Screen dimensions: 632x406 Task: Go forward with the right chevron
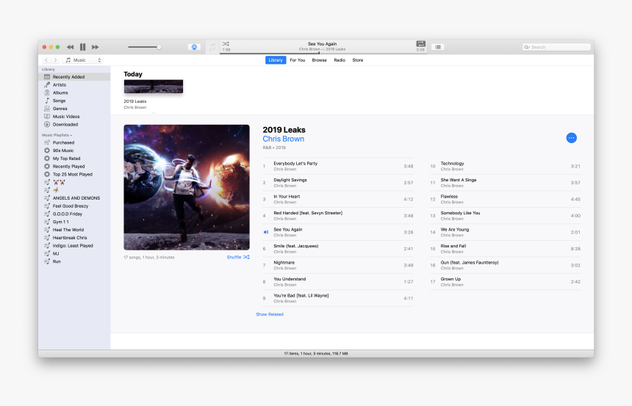(x=55, y=60)
